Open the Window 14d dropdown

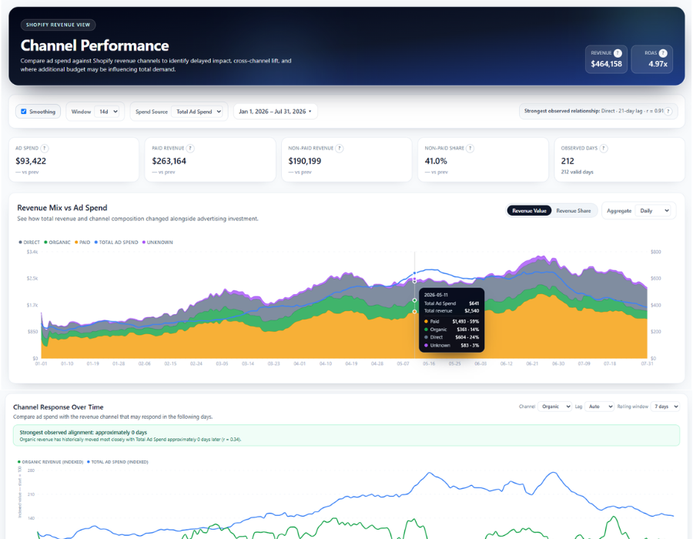(108, 112)
